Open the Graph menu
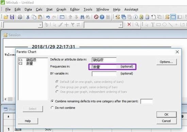The height and width of the screenshot is (132, 187). click(61, 10)
